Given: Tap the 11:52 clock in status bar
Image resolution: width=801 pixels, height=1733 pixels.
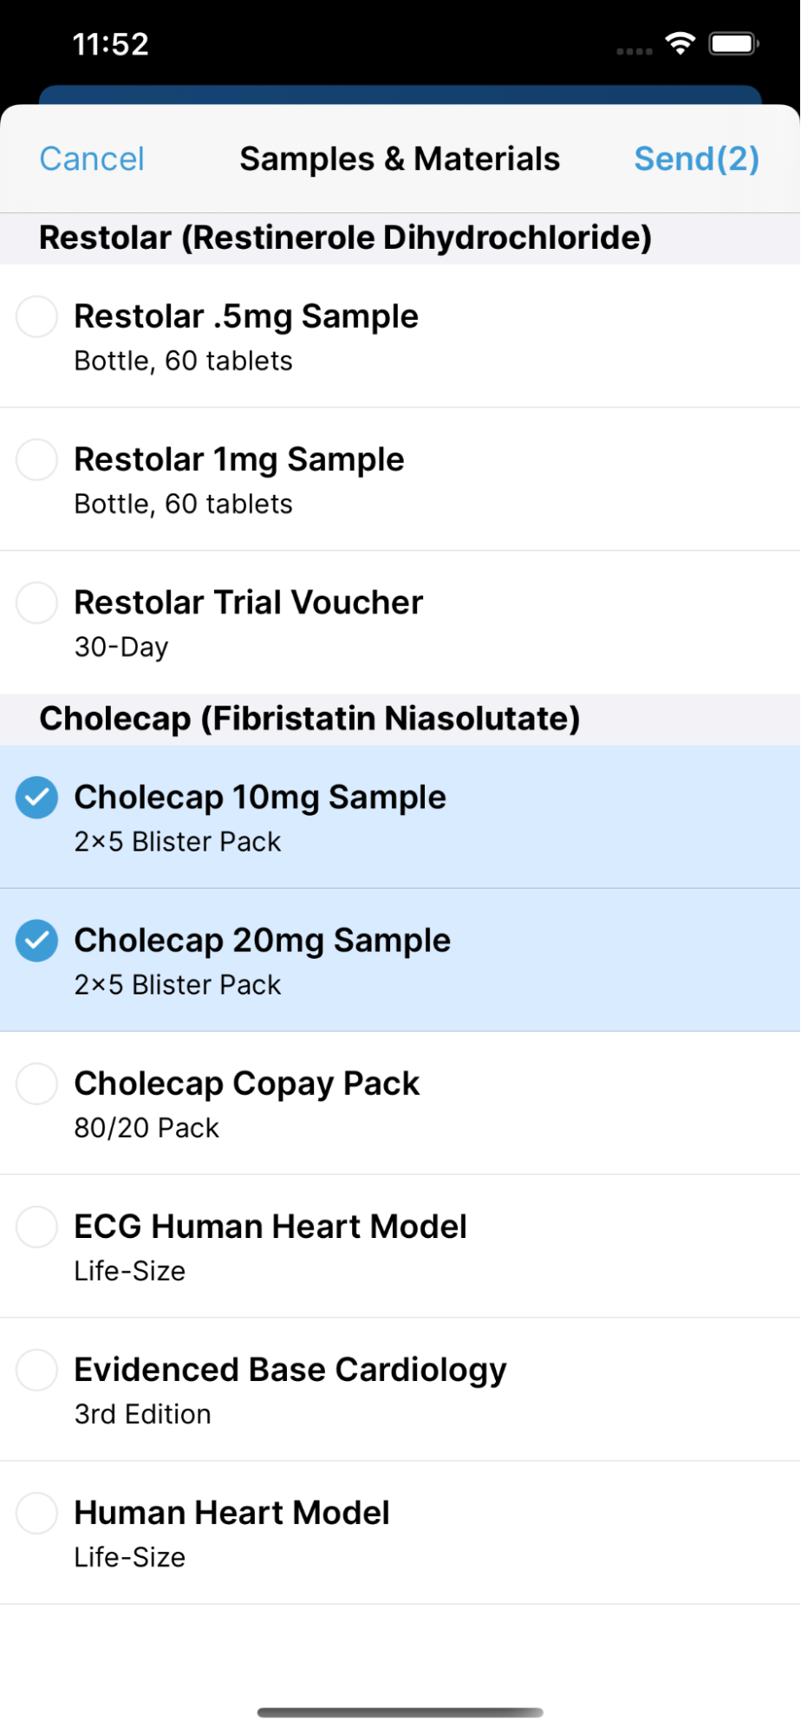Looking at the screenshot, I should (x=111, y=44).
